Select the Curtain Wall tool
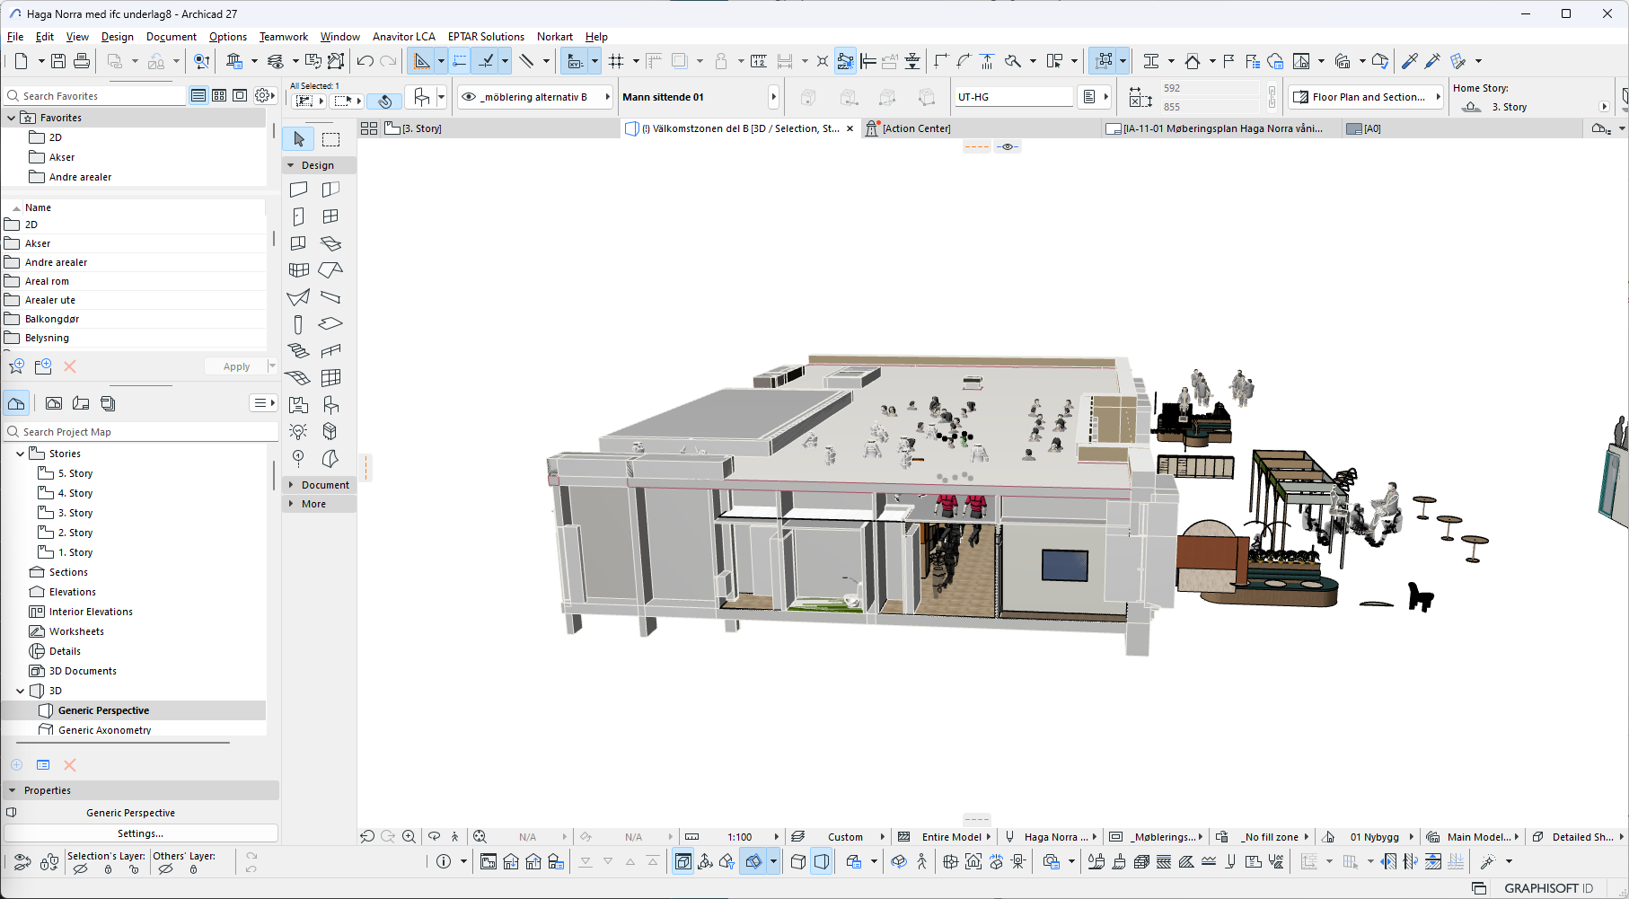 pos(331,378)
